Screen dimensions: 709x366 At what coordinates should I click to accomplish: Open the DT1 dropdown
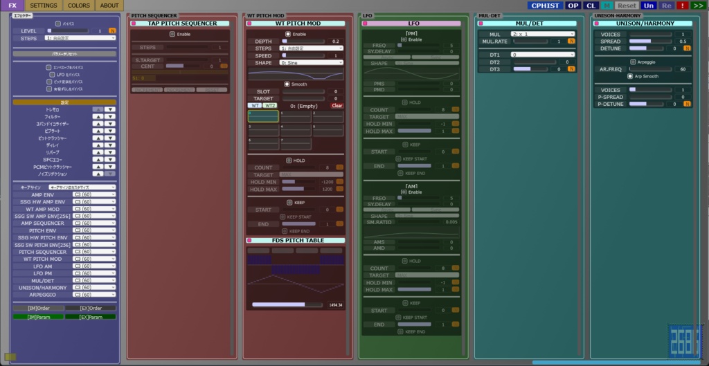[x=543, y=55]
